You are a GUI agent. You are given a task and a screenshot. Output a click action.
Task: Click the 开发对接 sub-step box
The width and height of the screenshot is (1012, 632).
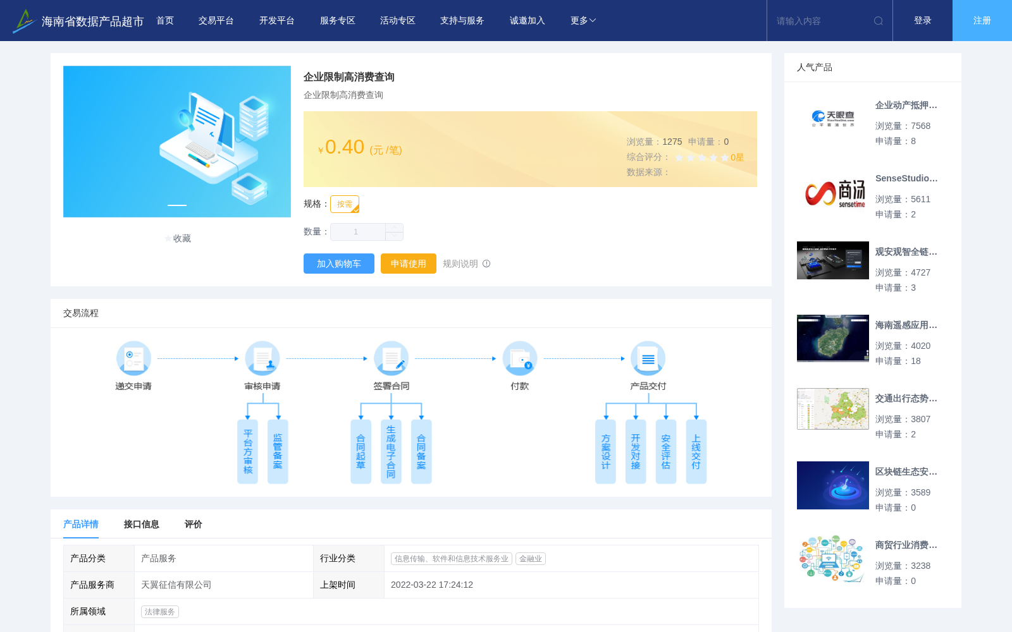(636, 452)
